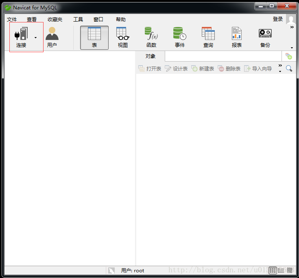Image resolution: width=299 pixels, height=278 pixels.
Task: Open the Favorites (收藏夹) menu
Action: click(55, 19)
